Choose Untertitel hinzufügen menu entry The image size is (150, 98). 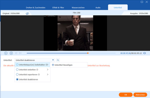click(x=69, y=65)
